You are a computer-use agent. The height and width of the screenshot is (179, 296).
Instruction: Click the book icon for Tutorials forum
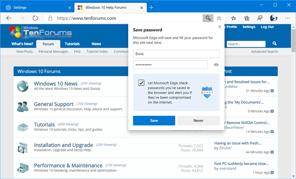(22, 127)
